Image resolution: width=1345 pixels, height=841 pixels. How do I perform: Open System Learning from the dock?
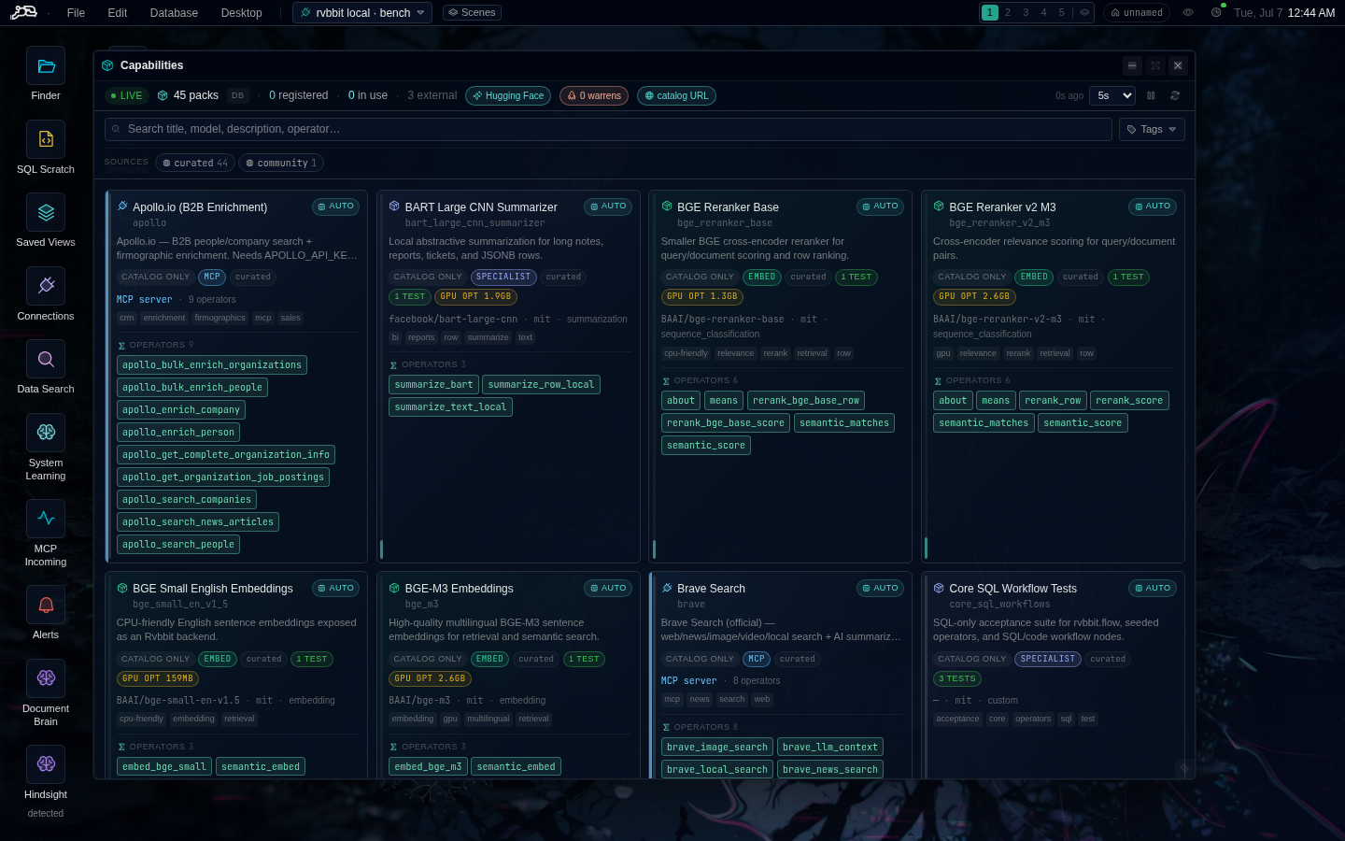coord(46,433)
